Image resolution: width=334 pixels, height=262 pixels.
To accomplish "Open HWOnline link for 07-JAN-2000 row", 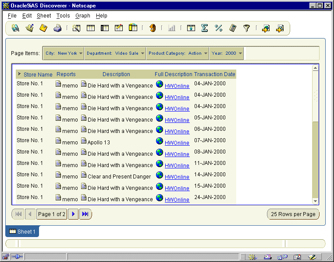I will pos(177,143).
